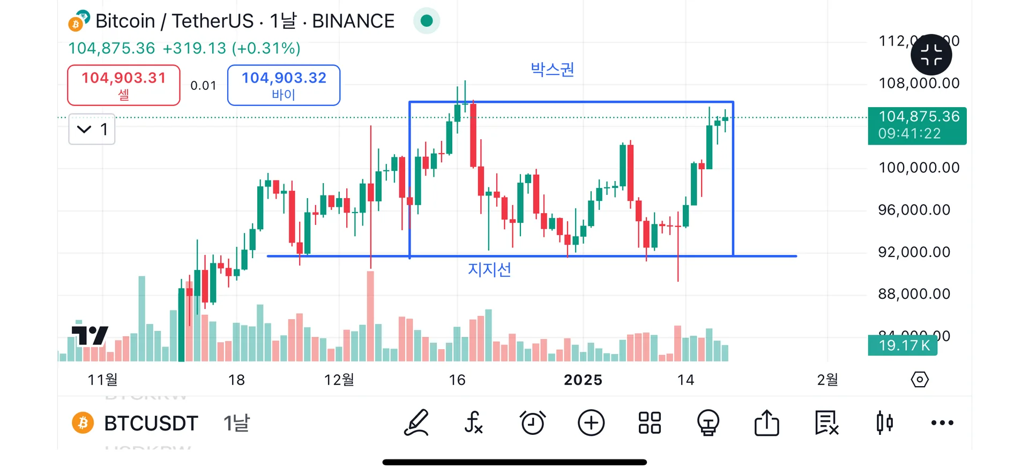Create a price alert with the alarm clock icon

(x=533, y=423)
